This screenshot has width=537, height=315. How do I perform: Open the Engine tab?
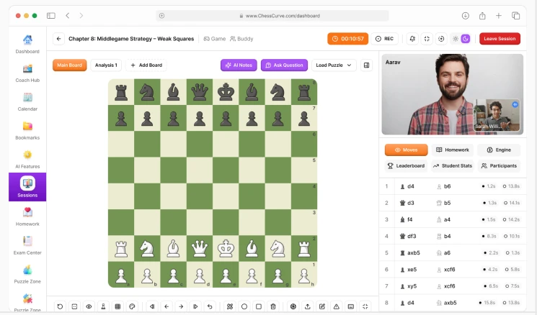(499, 150)
